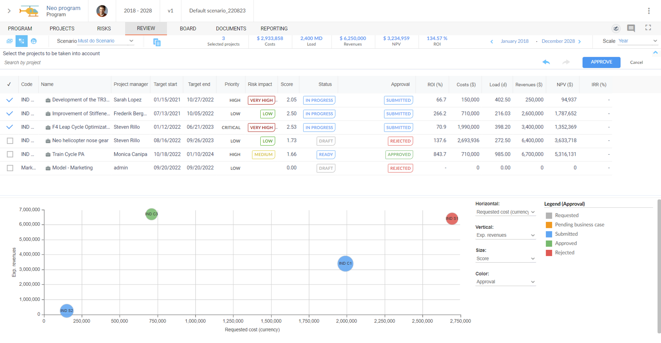This screenshot has width=661, height=343.
Task: Go to the REPORTING tab
Action: coord(274,28)
